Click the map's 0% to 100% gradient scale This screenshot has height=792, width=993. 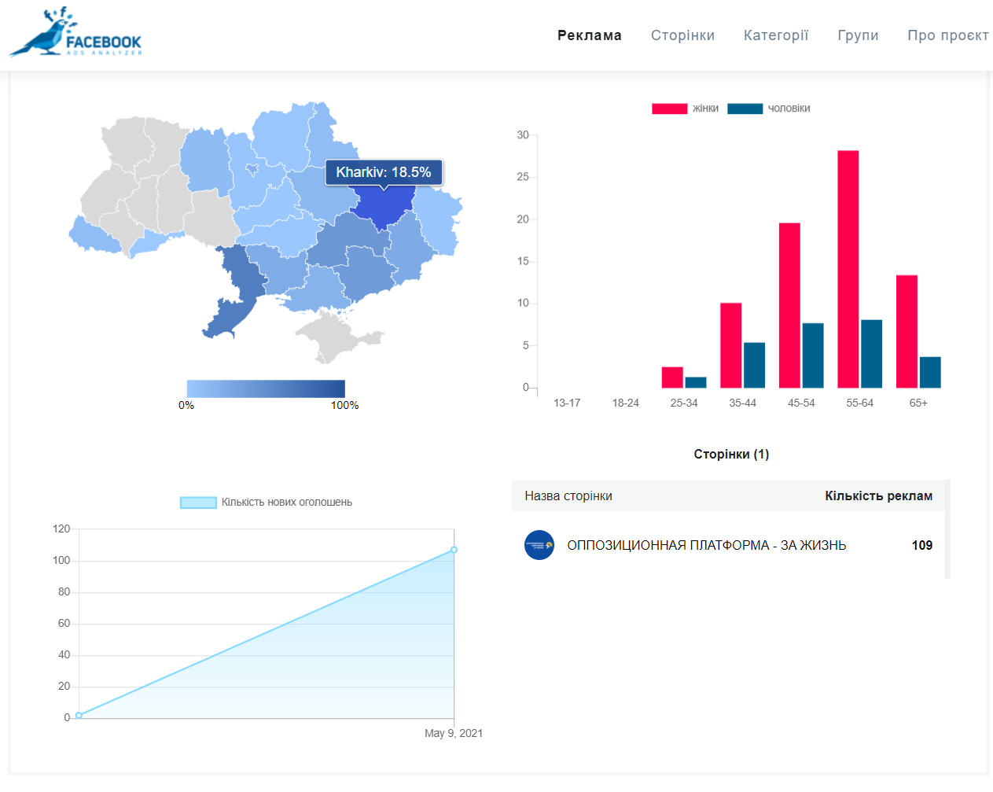(x=266, y=389)
